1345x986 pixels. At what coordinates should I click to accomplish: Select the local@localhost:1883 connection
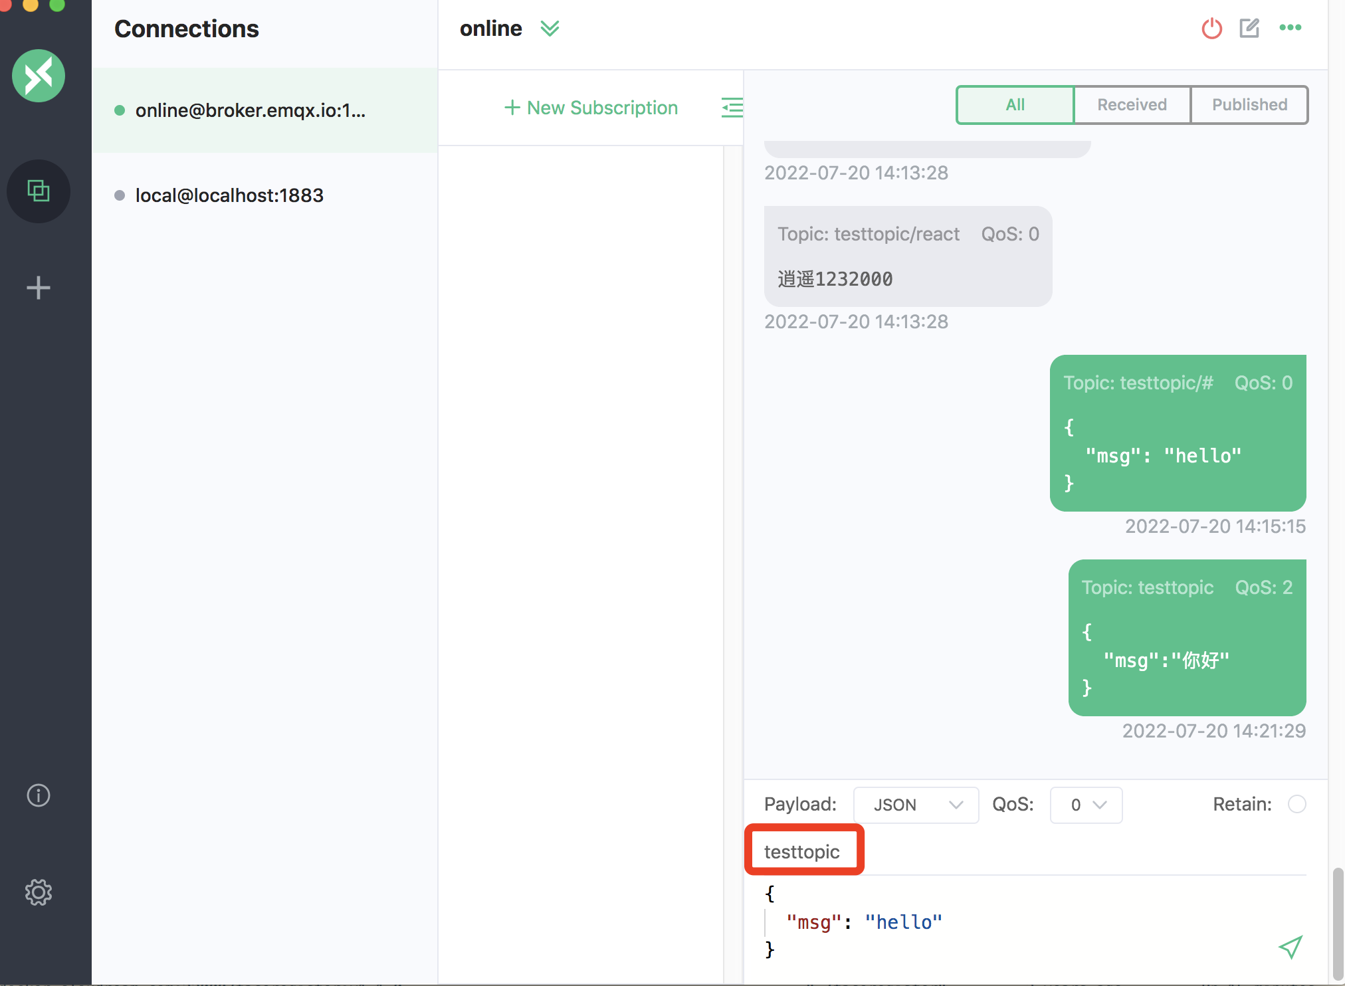[229, 195]
